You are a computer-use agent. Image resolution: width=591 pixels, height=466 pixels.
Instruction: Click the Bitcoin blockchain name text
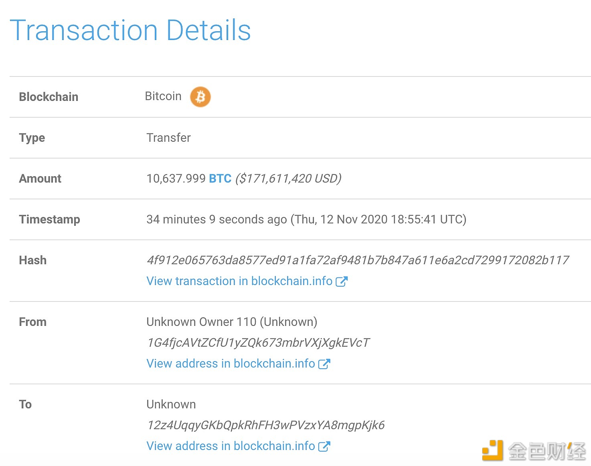pyautogui.click(x=163, y=96)
